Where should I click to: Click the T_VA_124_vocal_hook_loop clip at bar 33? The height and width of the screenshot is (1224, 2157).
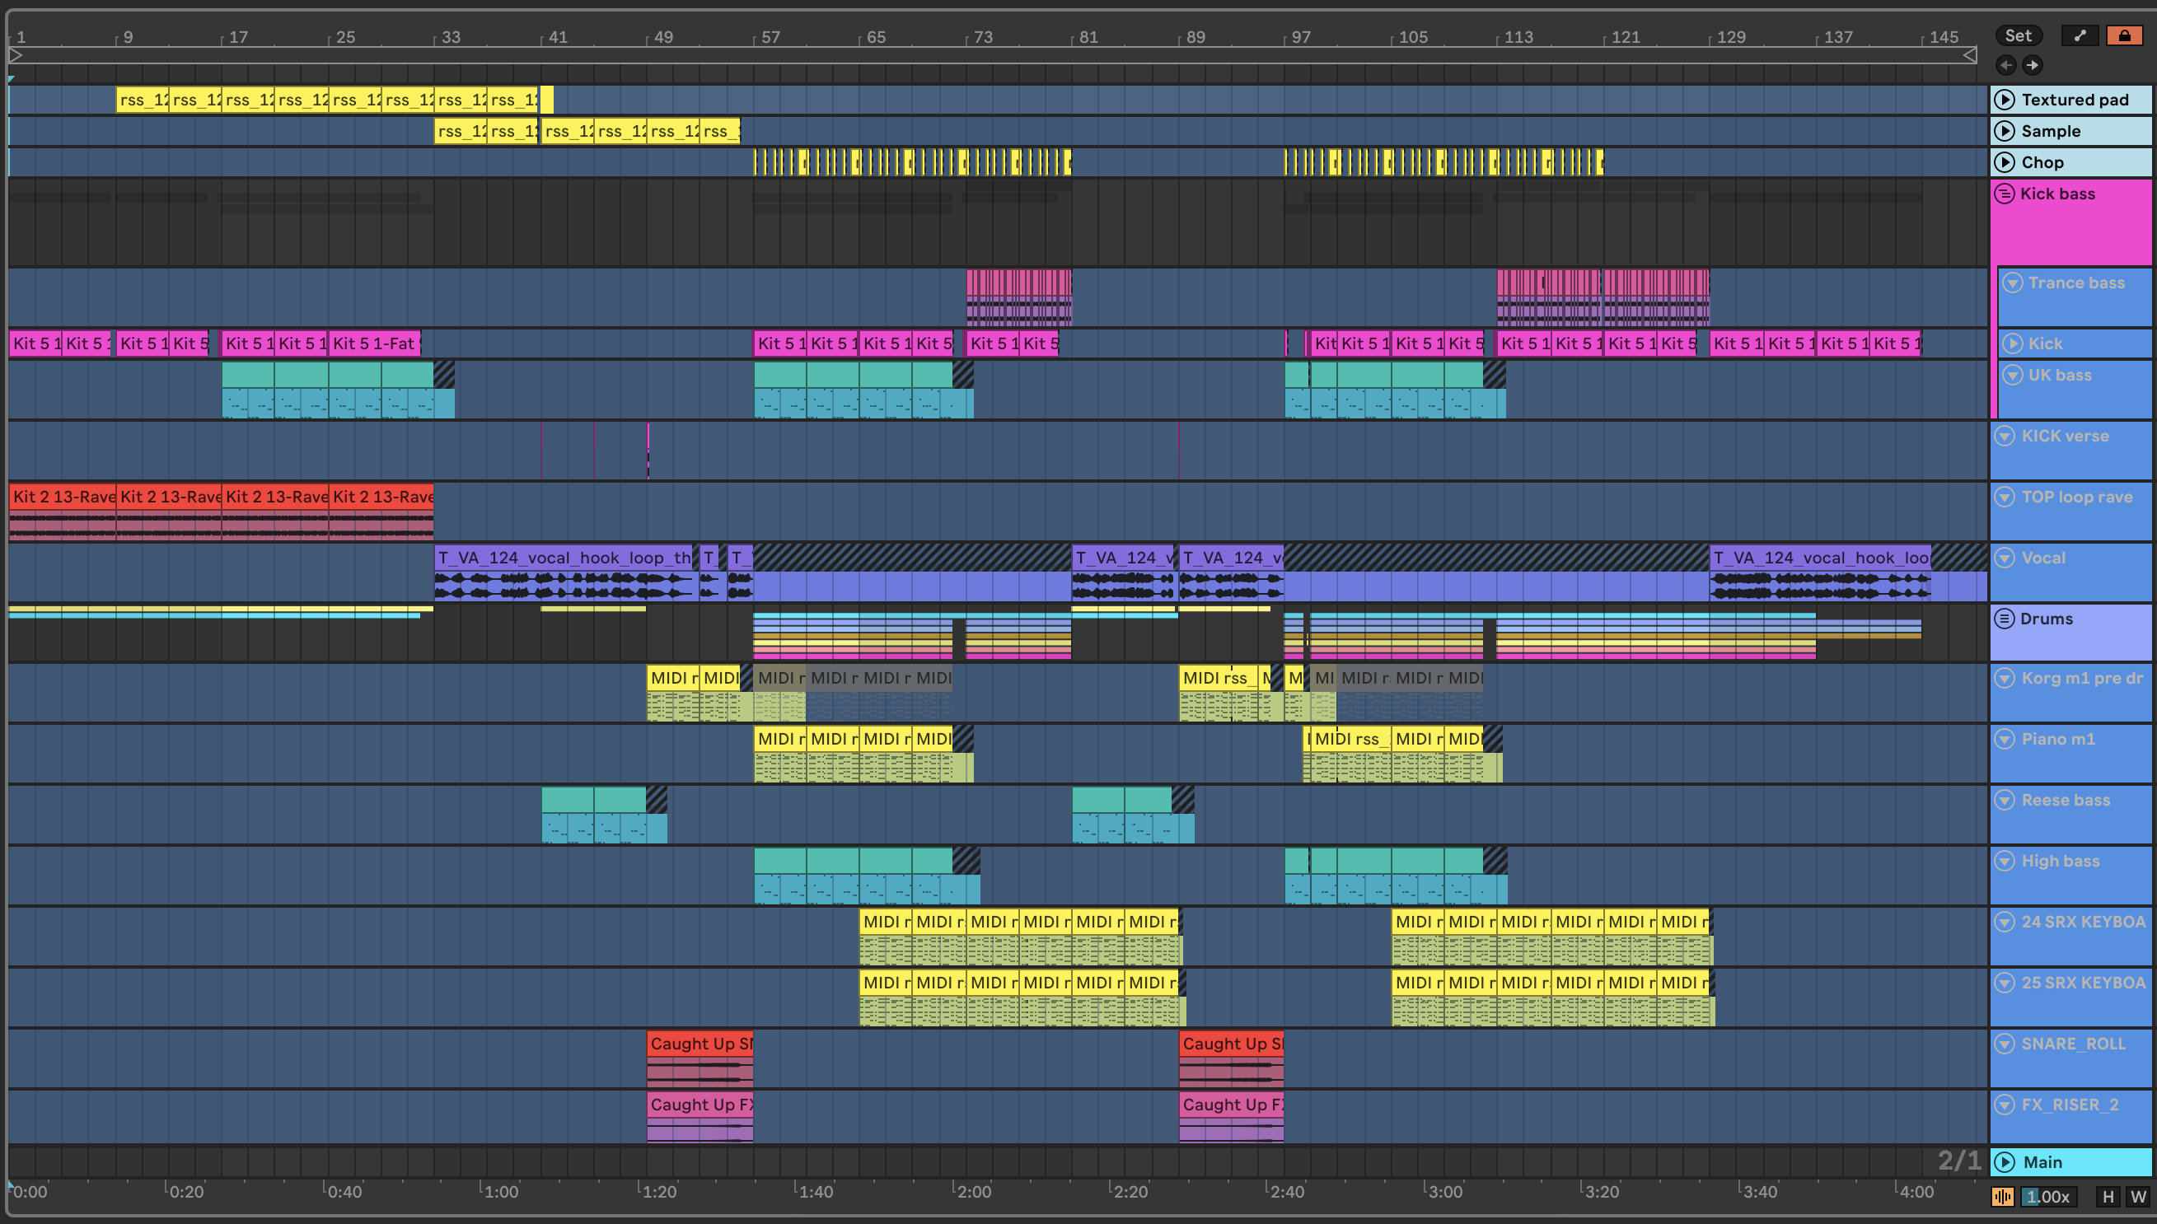click(x=564, y=558)
